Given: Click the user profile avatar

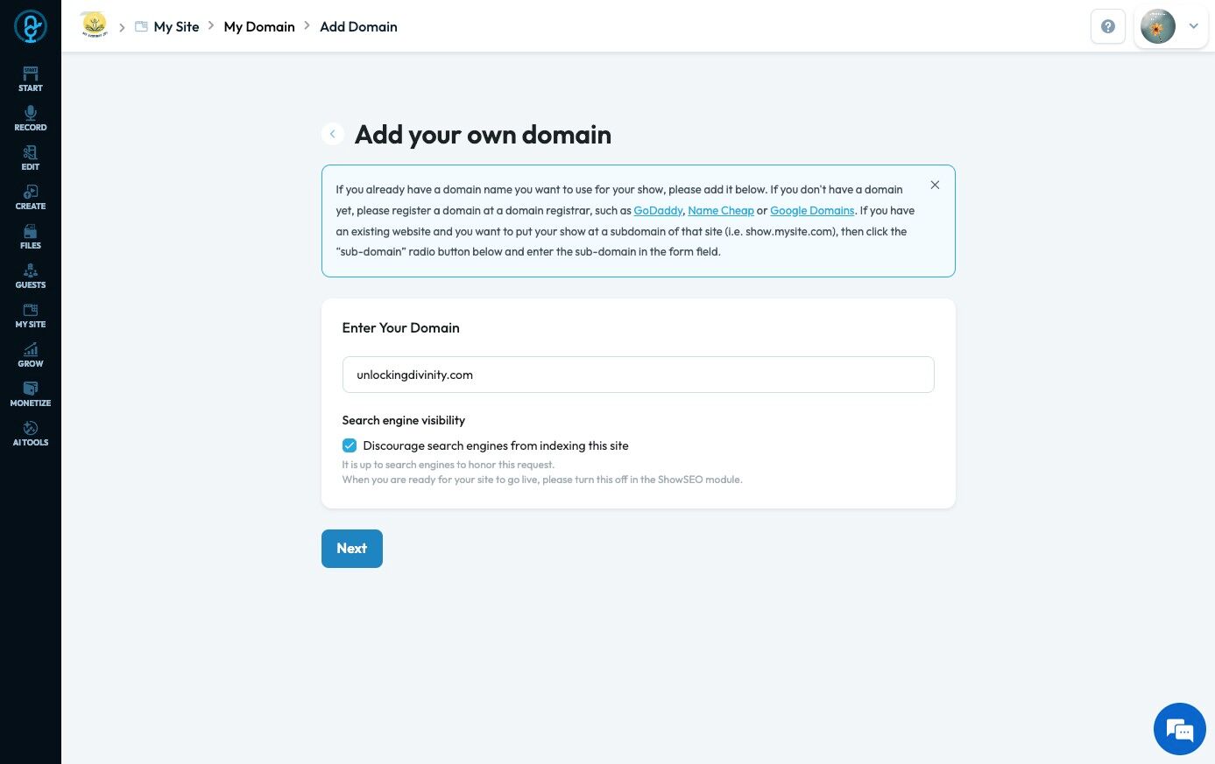Looking at the screenshot, I should coord(1158,26).
